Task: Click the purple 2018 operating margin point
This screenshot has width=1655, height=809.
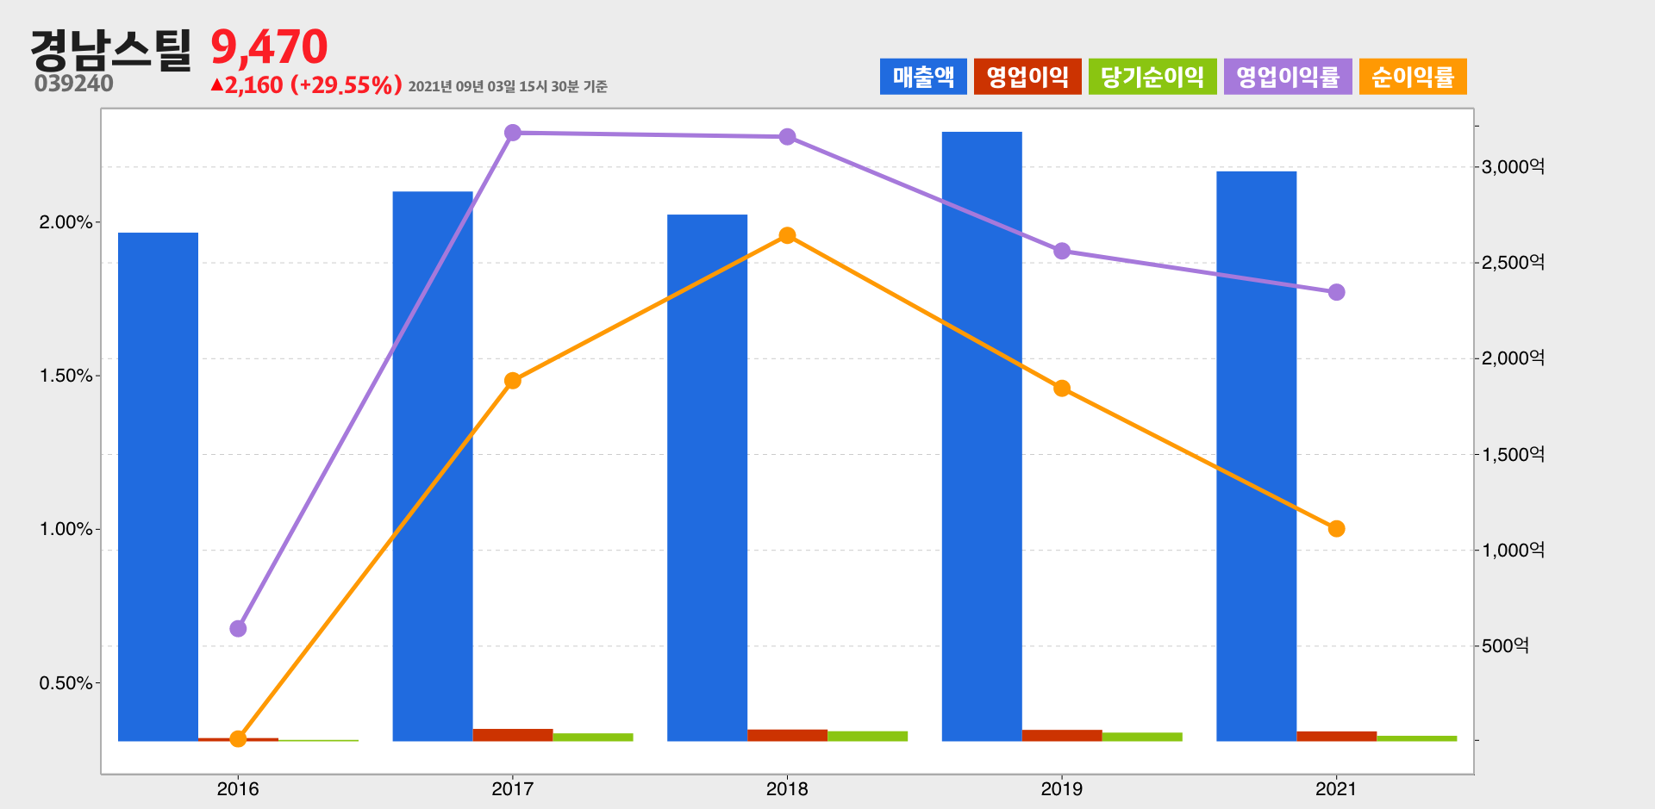Action: pos(787,137)
